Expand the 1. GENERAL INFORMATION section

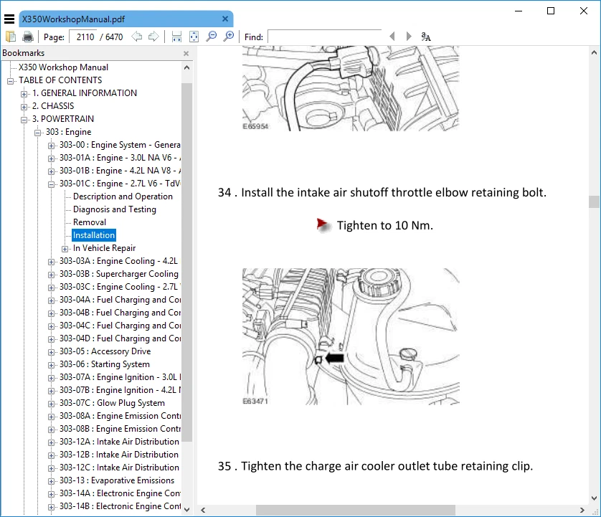pyautogui.click(x=22, y=93)
